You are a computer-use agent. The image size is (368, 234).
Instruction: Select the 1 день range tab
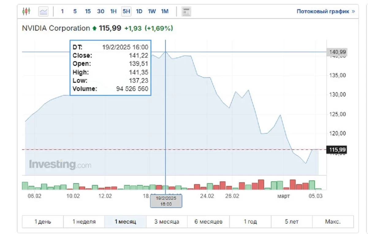(x=43, y=221)
